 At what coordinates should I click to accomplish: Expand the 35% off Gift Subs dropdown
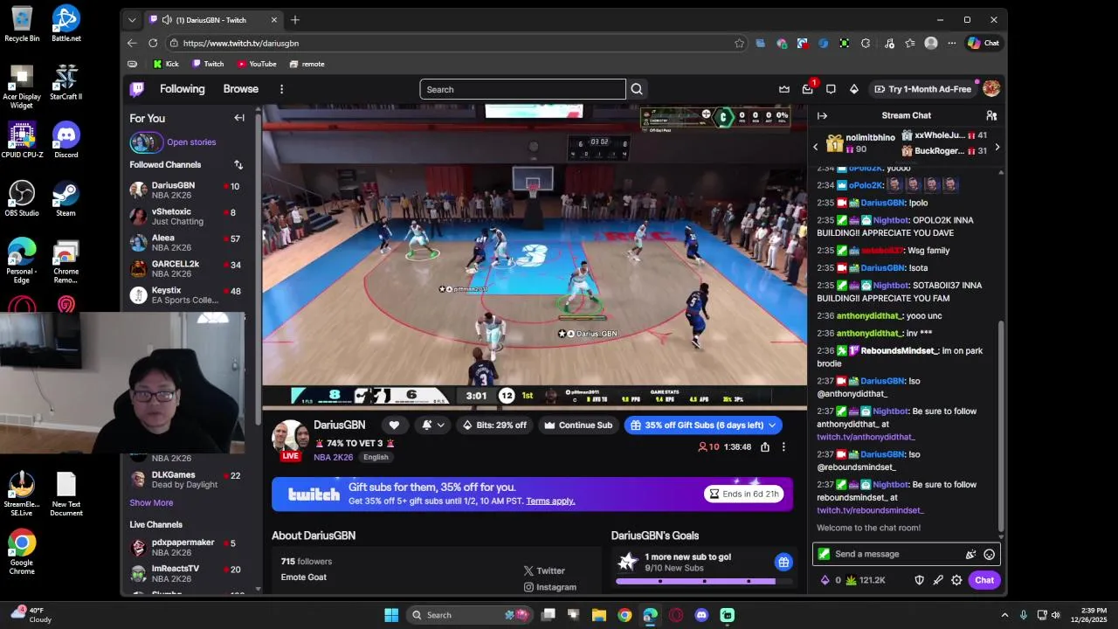(x=772, y=425)
